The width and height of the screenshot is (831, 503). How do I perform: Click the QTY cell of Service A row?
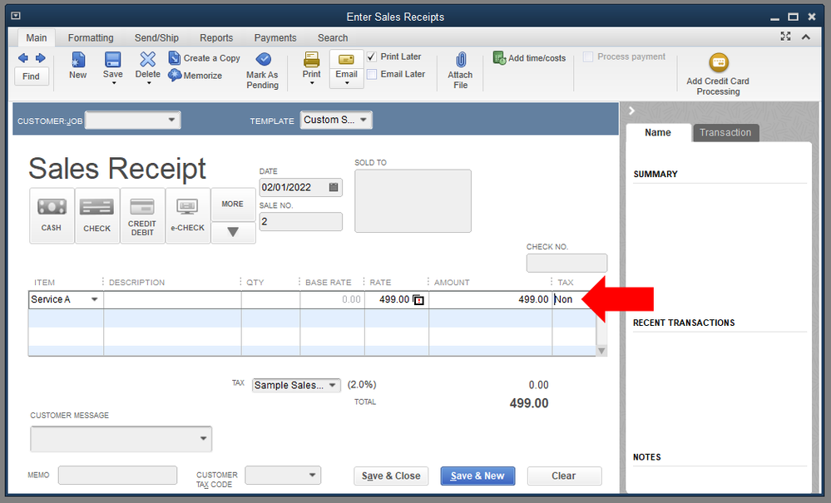coord(270,299)
